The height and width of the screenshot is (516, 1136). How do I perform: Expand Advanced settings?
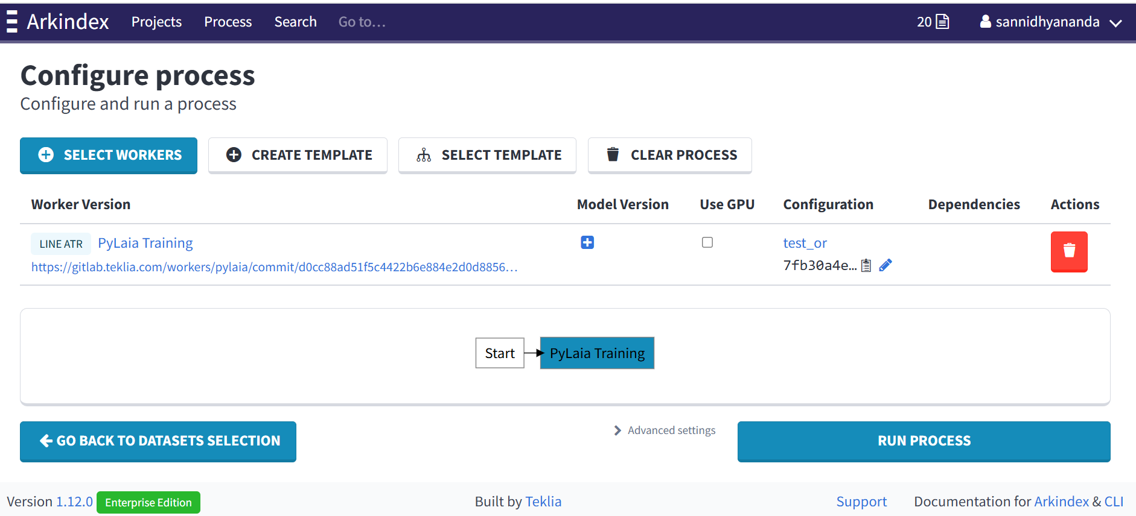click(665, 430)
